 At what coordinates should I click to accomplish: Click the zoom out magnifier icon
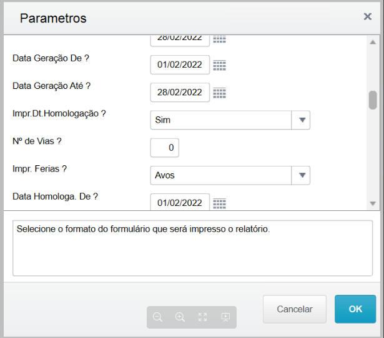(157, 317)
